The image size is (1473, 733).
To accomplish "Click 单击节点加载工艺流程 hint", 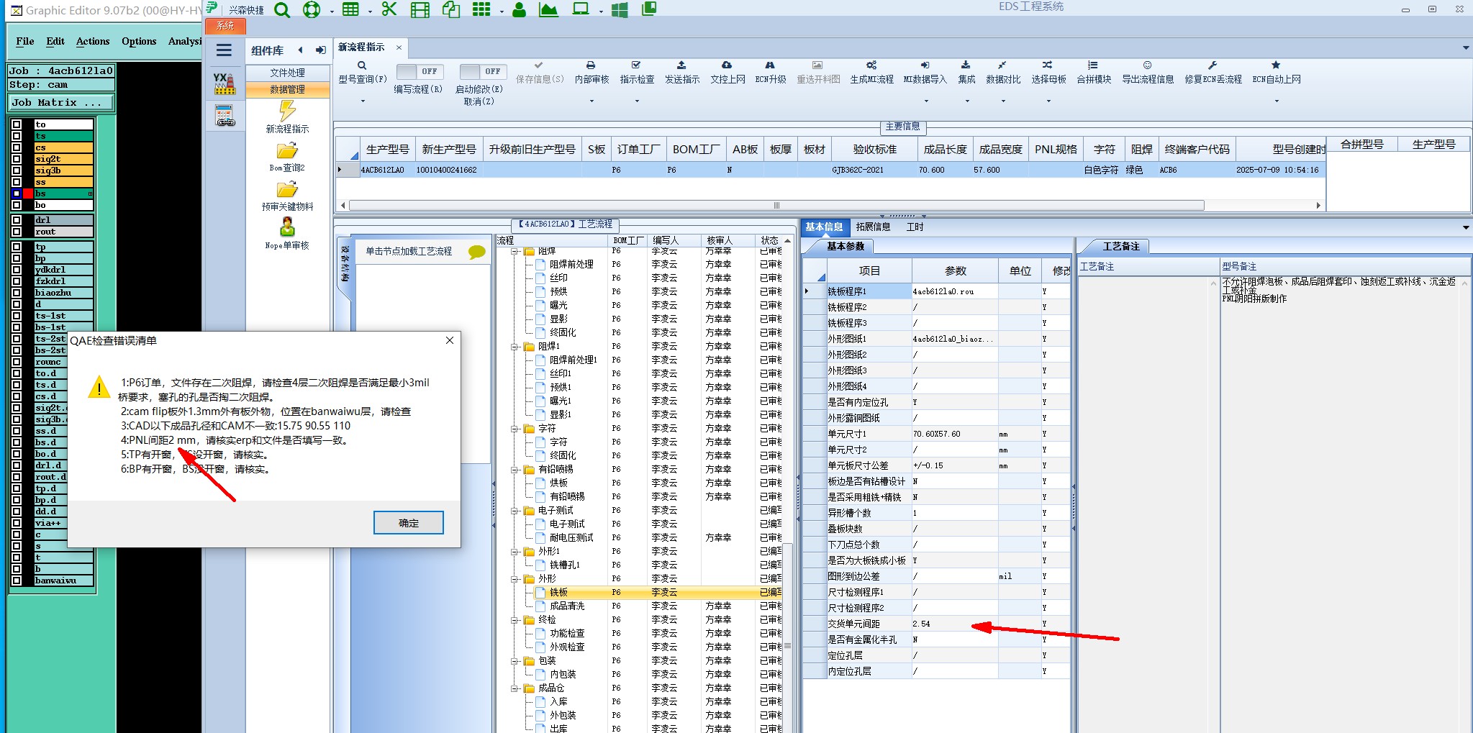I will pyautogui.click(x=409, y=251).
